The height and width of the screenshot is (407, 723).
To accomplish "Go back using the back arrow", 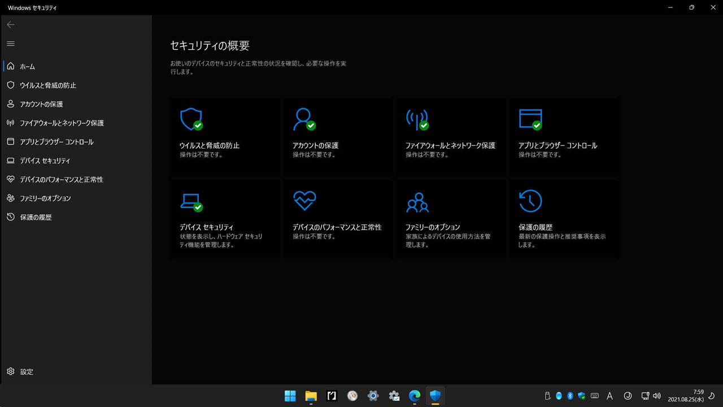I will 10,24.
